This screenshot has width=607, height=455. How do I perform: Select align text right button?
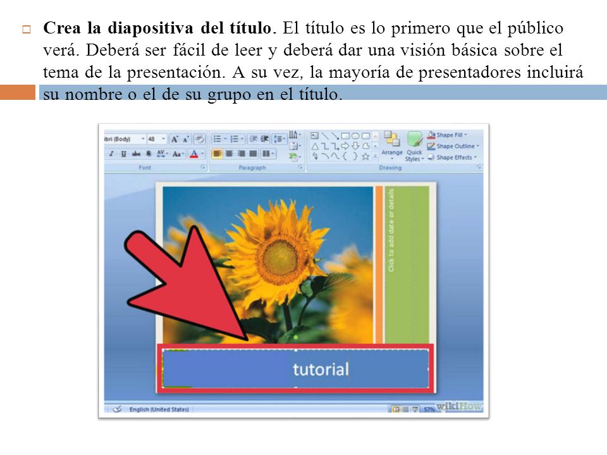click(241, 154)
